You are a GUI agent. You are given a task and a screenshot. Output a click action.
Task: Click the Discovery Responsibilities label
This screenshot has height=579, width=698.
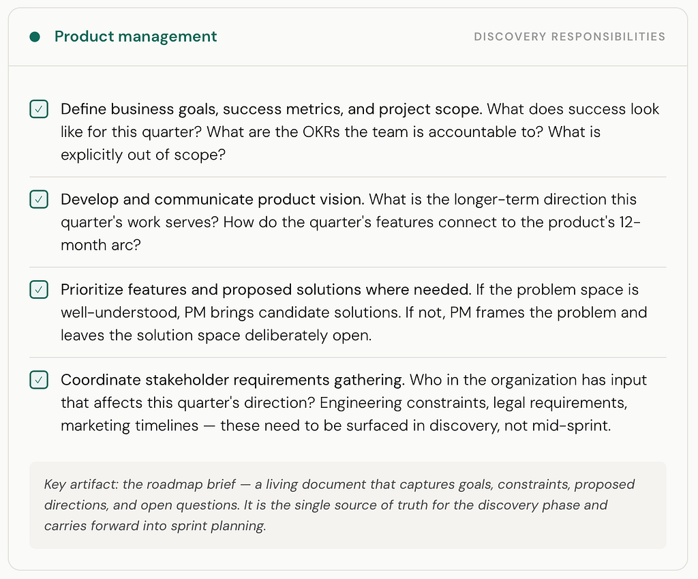[569, 37]
